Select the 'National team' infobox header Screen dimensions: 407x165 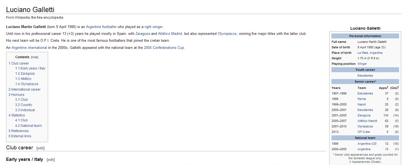pyautogui.click(x=365, y=138)
